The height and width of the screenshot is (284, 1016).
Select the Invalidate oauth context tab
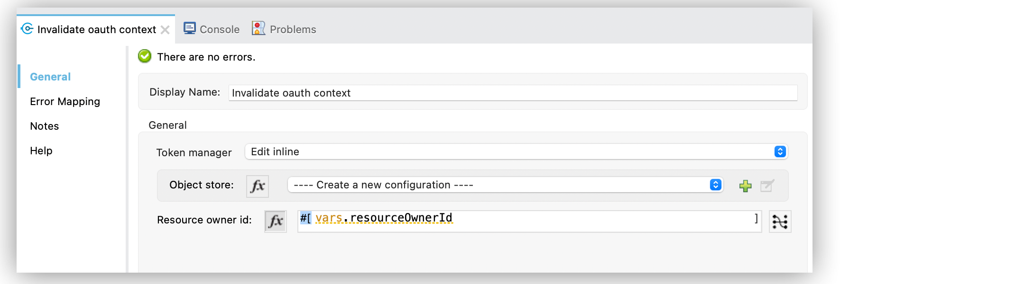click(97, 29)
